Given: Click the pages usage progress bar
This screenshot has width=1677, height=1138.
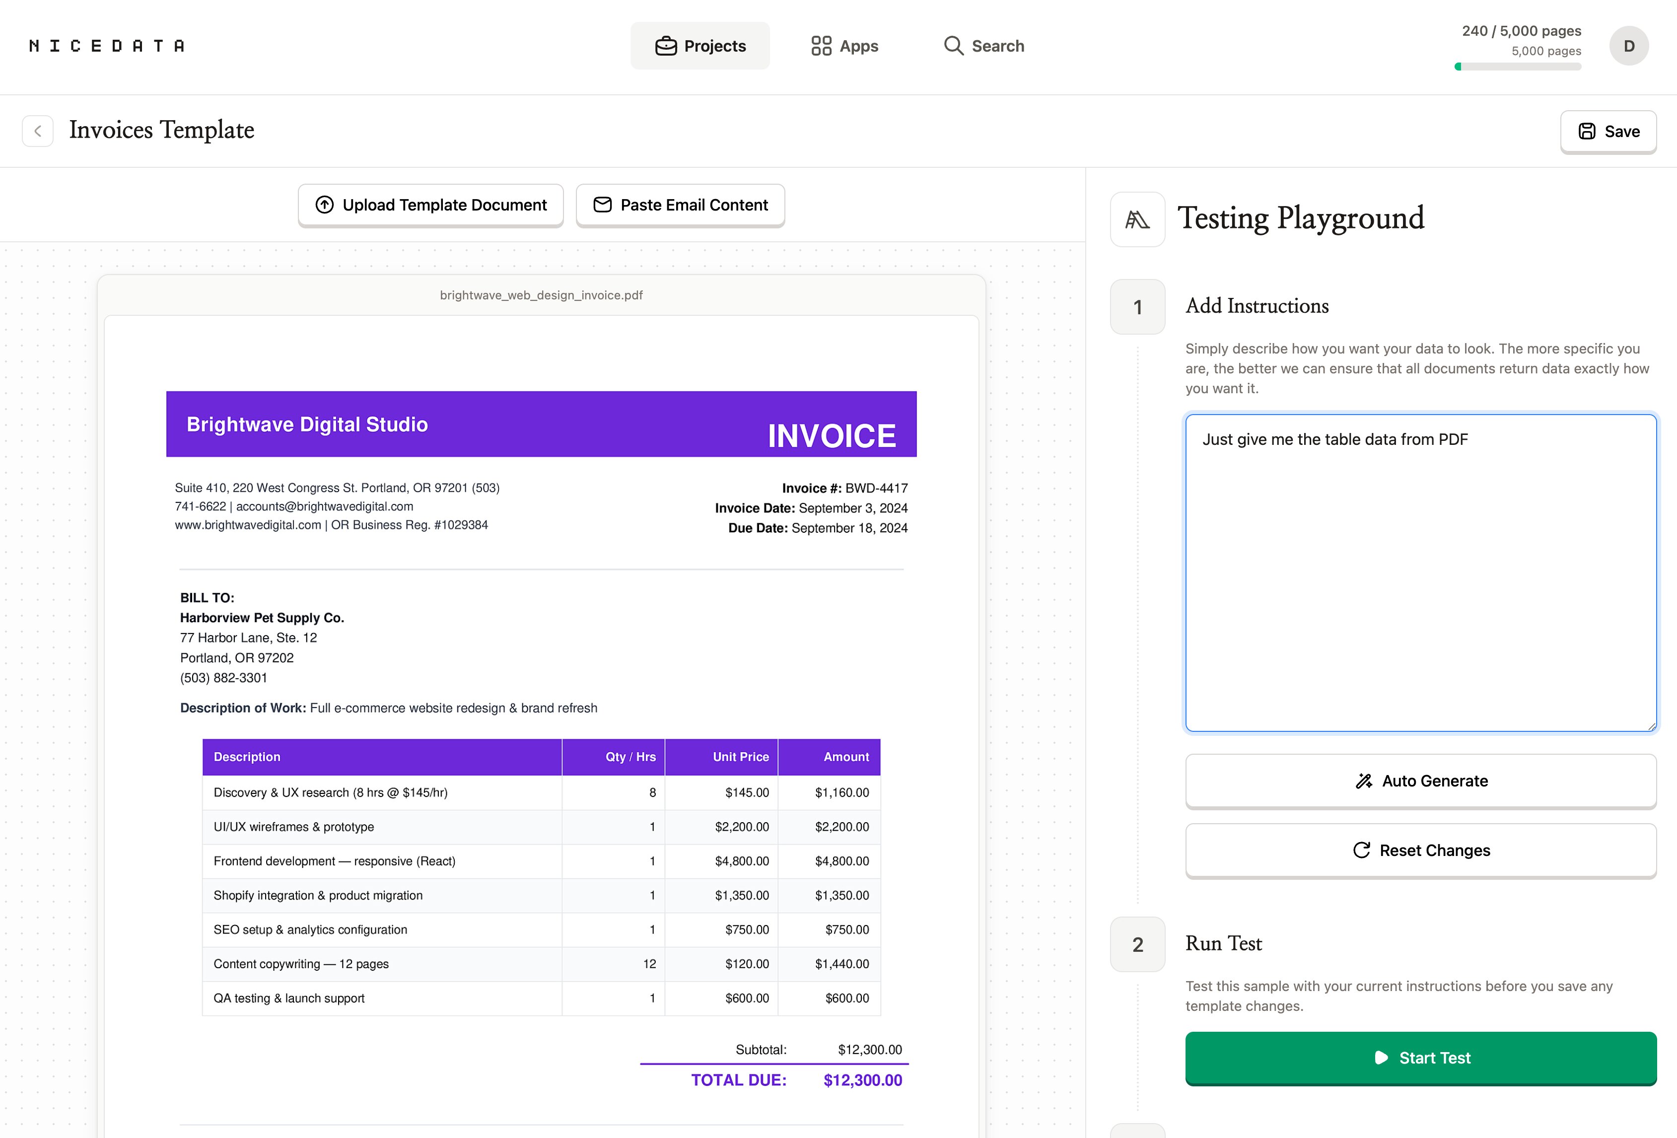Looking at the screenshot, I should pyautogui.click(x=1518, y=67).
